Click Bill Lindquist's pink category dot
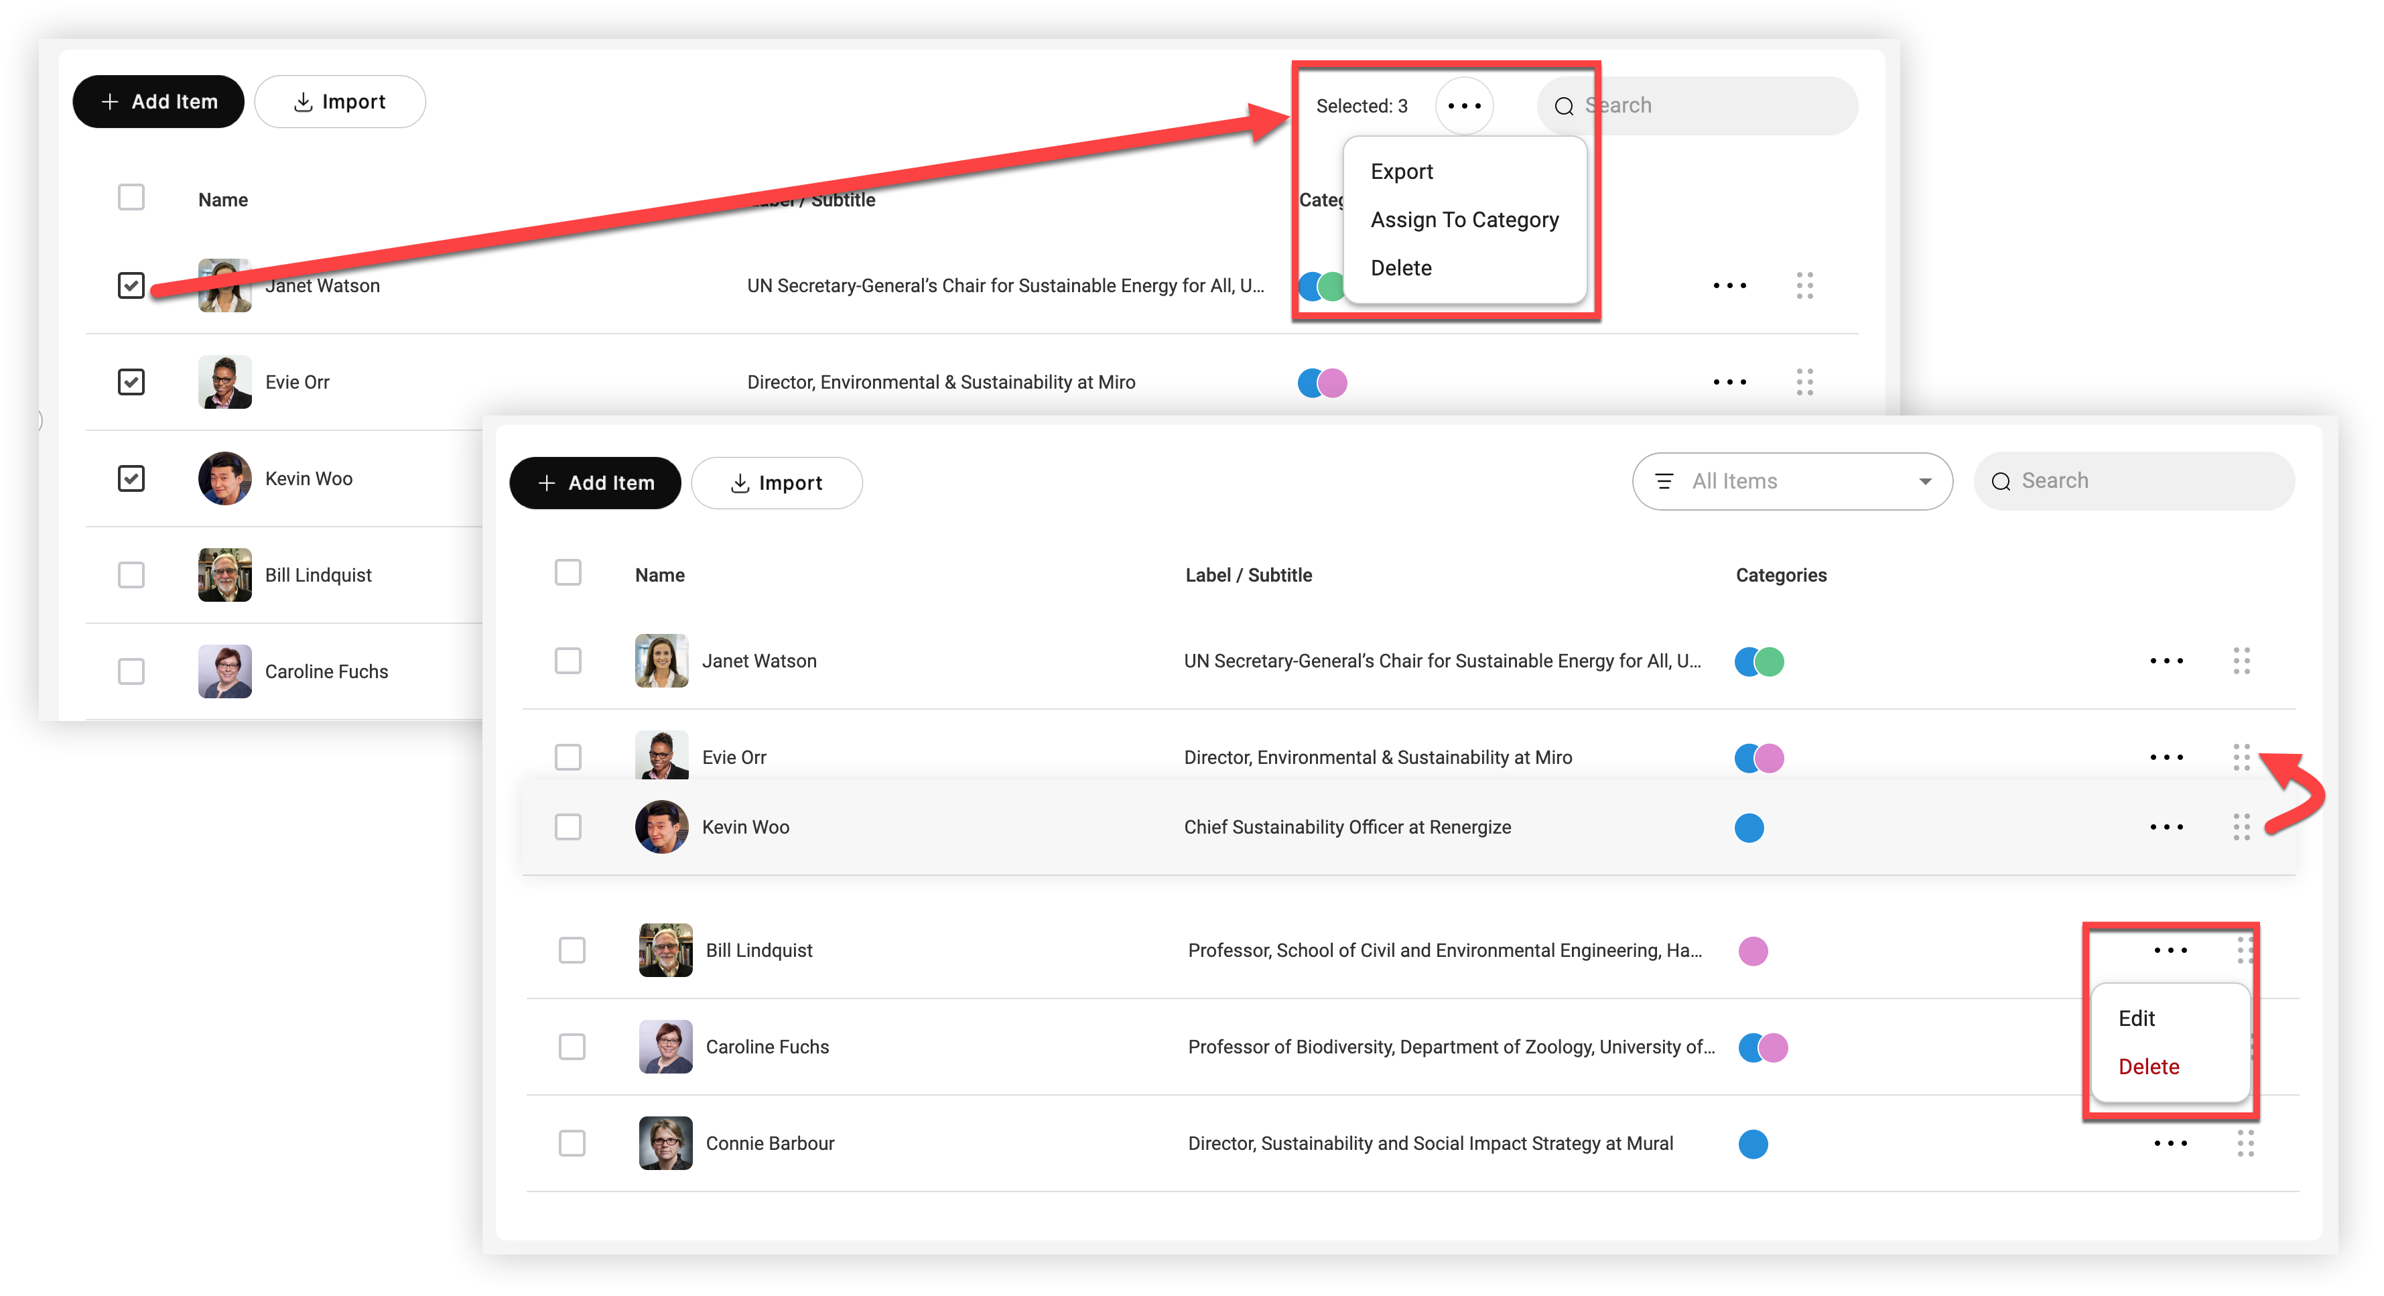Viewport: 2384px width, 1296px height. (x=1753, y=951)
